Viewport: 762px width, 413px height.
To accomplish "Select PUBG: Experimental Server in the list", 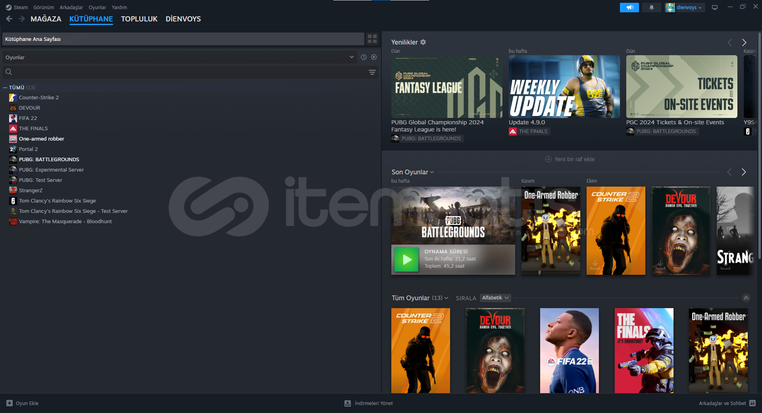I will point(52,170).
